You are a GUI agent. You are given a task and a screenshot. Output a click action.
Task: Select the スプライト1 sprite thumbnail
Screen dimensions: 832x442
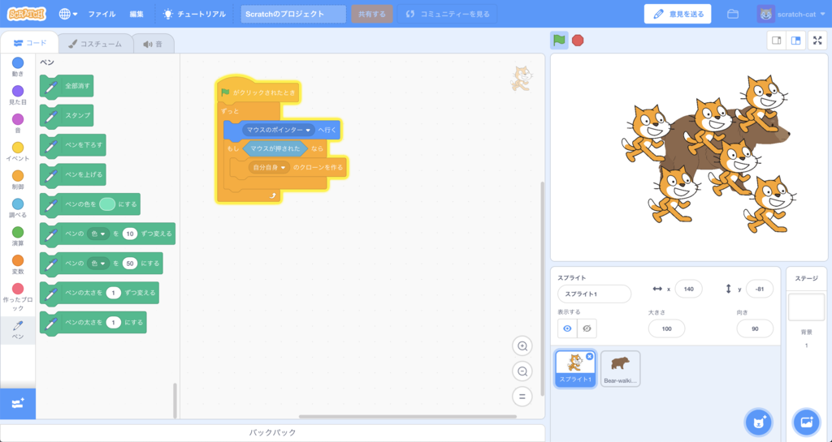[x=575, y=369]
